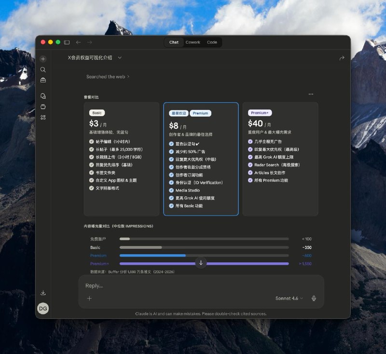The width and height of the screenshot is (386, 354).
Task: Start a new chat with plus icon
Action: 43,59
